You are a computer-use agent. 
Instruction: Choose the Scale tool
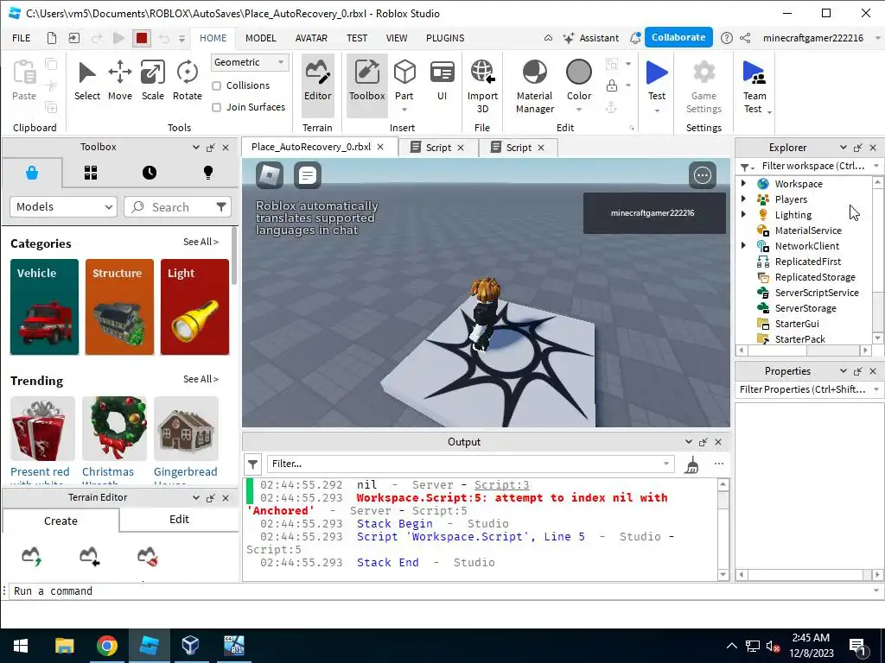(x=152, y=80)
